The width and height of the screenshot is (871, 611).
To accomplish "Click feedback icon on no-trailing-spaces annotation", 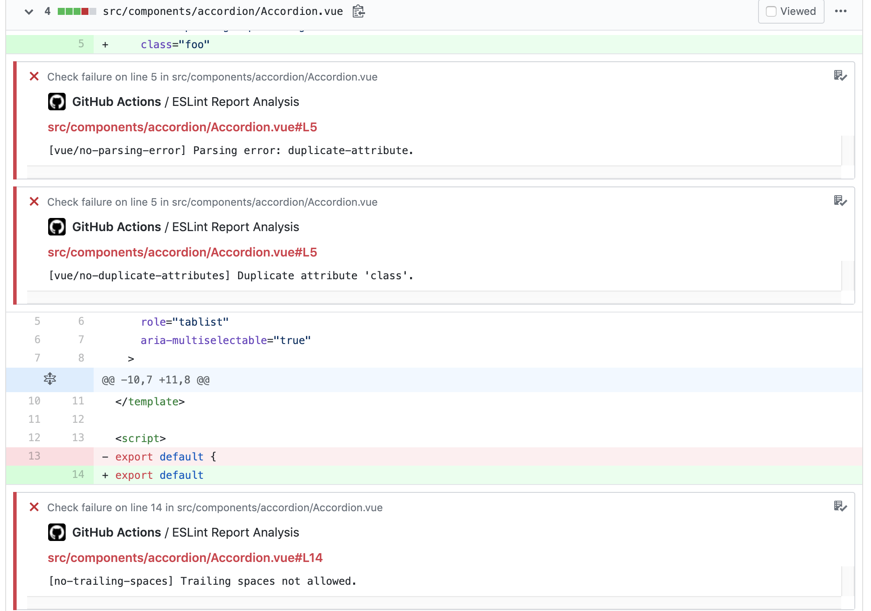I will 840,506.
